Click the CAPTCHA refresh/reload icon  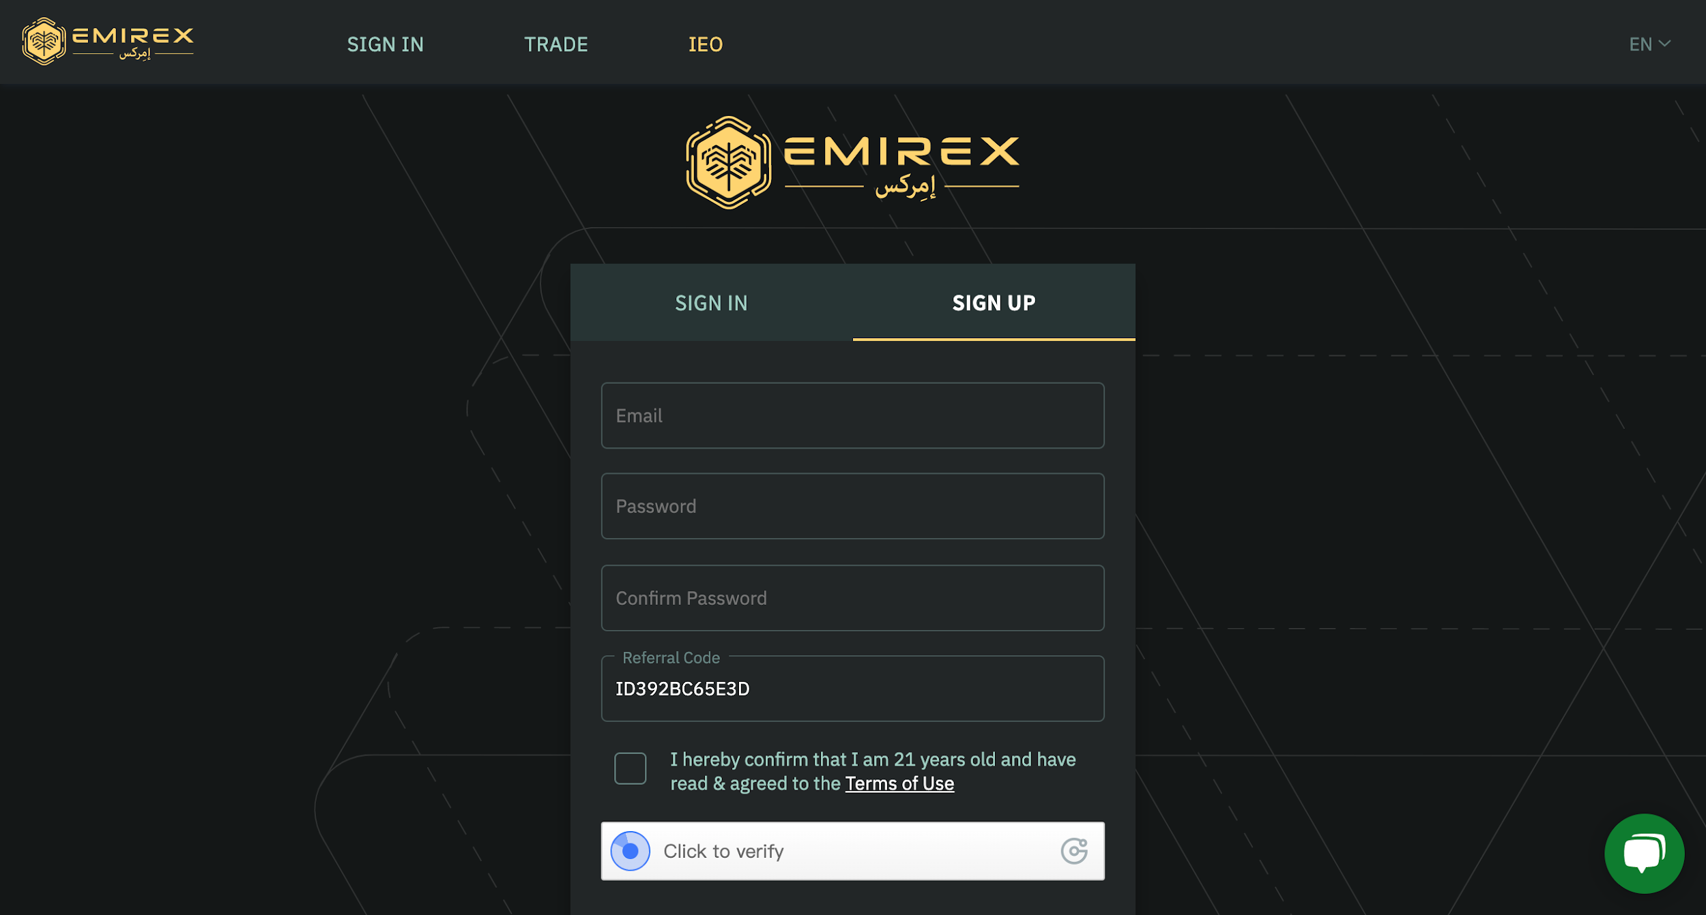click(x=1073, y=851)
